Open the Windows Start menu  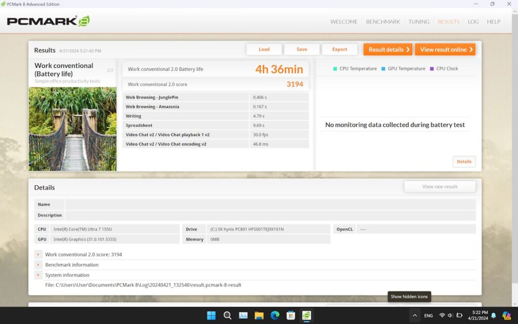(211, 315)
